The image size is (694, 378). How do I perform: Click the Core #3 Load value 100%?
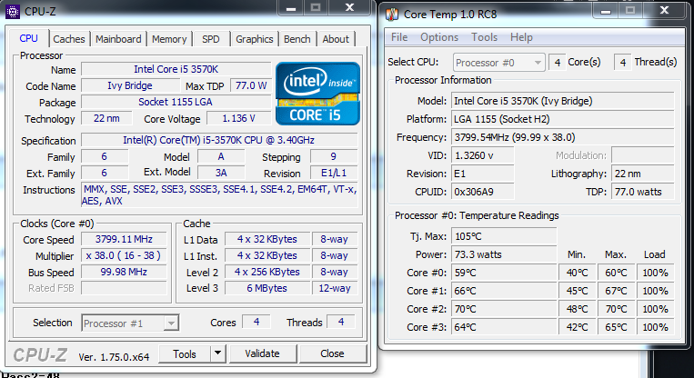655,327
